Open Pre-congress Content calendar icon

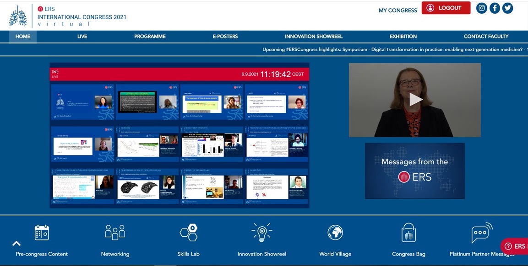coord(42,232)
